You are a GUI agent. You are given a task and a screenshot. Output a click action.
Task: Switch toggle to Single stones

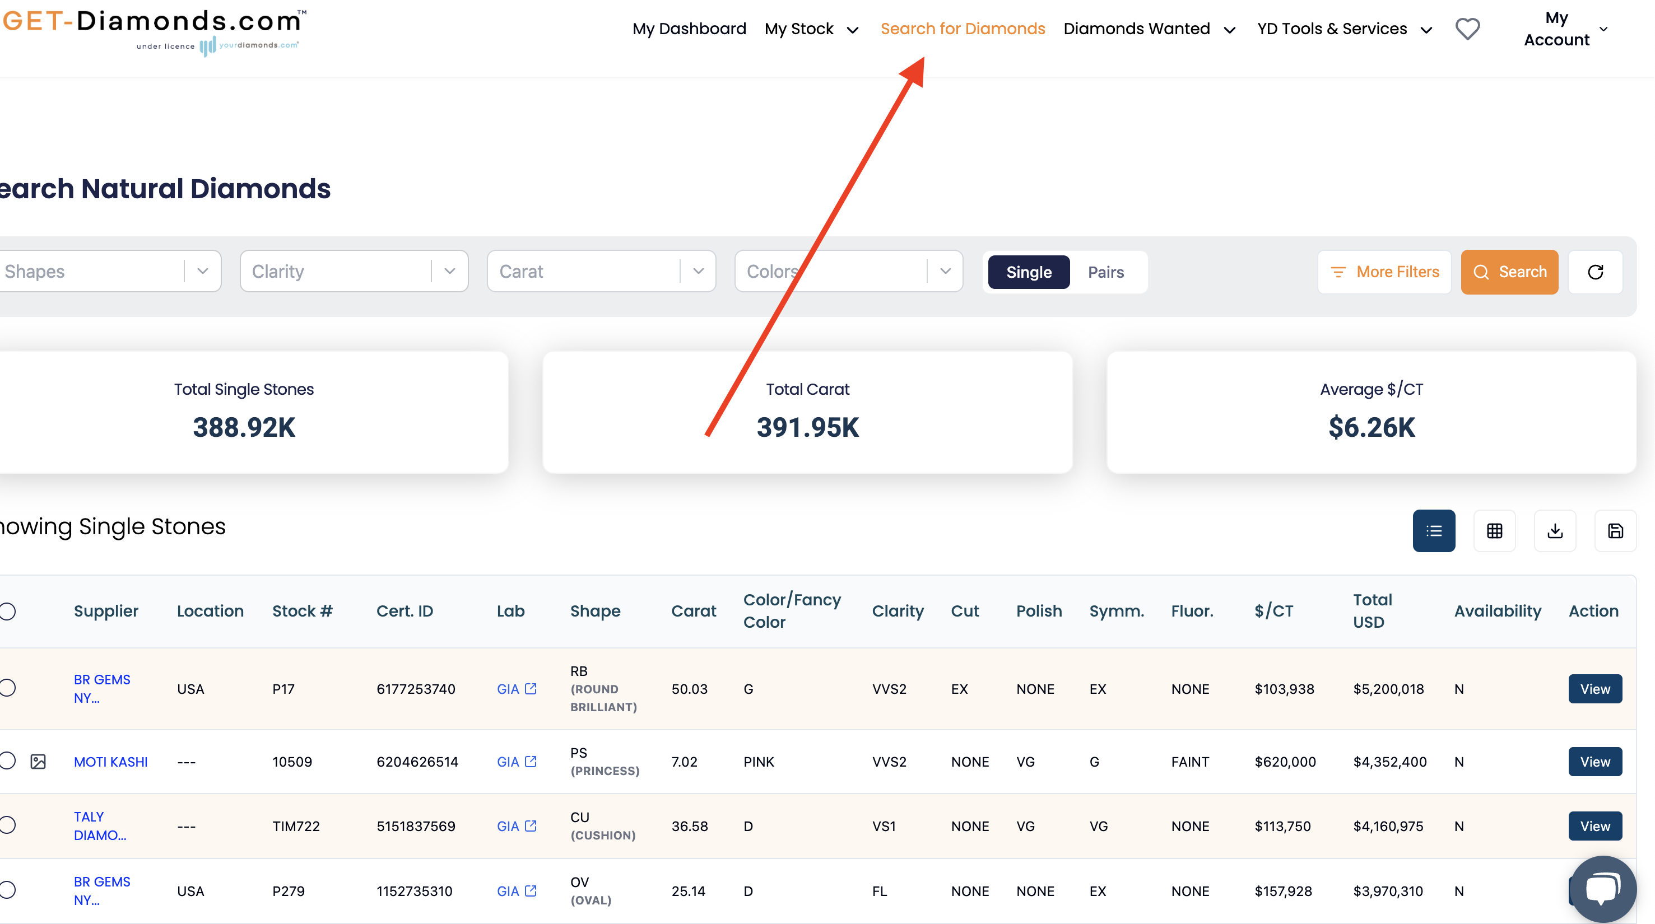click(x=1029, y=272)
